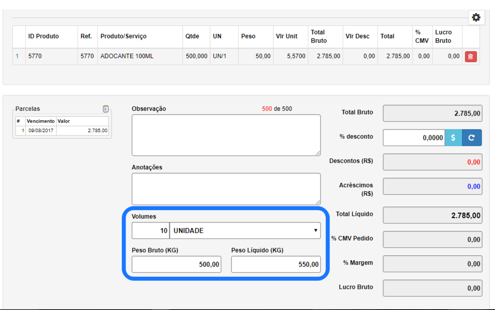Click the Peso Bruto (KG) field
Screen dimensions: 495x310
coord(176,264)
